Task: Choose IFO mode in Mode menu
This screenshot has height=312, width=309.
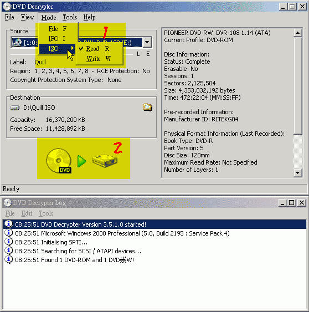Action: pyautogui.click(x=58, y=38)
